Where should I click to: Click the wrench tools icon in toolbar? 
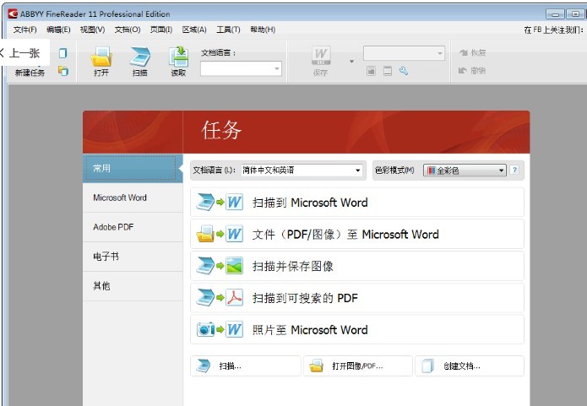point(403,70)
